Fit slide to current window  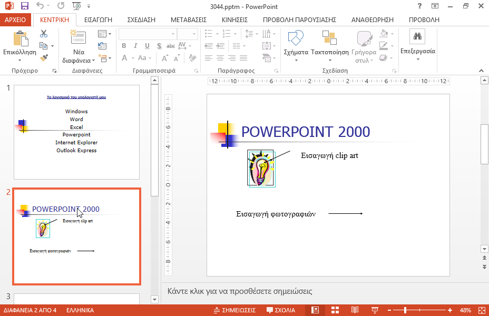pos(482,310)
